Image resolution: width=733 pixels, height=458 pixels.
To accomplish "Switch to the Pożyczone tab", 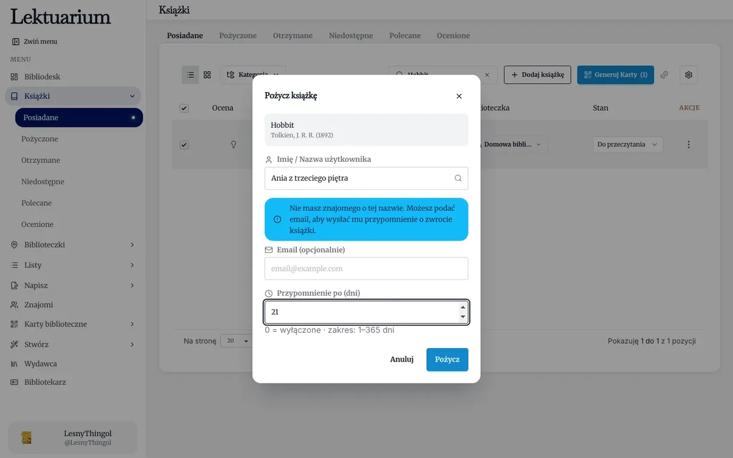I will pyautogui.click(x=238, y=35).
